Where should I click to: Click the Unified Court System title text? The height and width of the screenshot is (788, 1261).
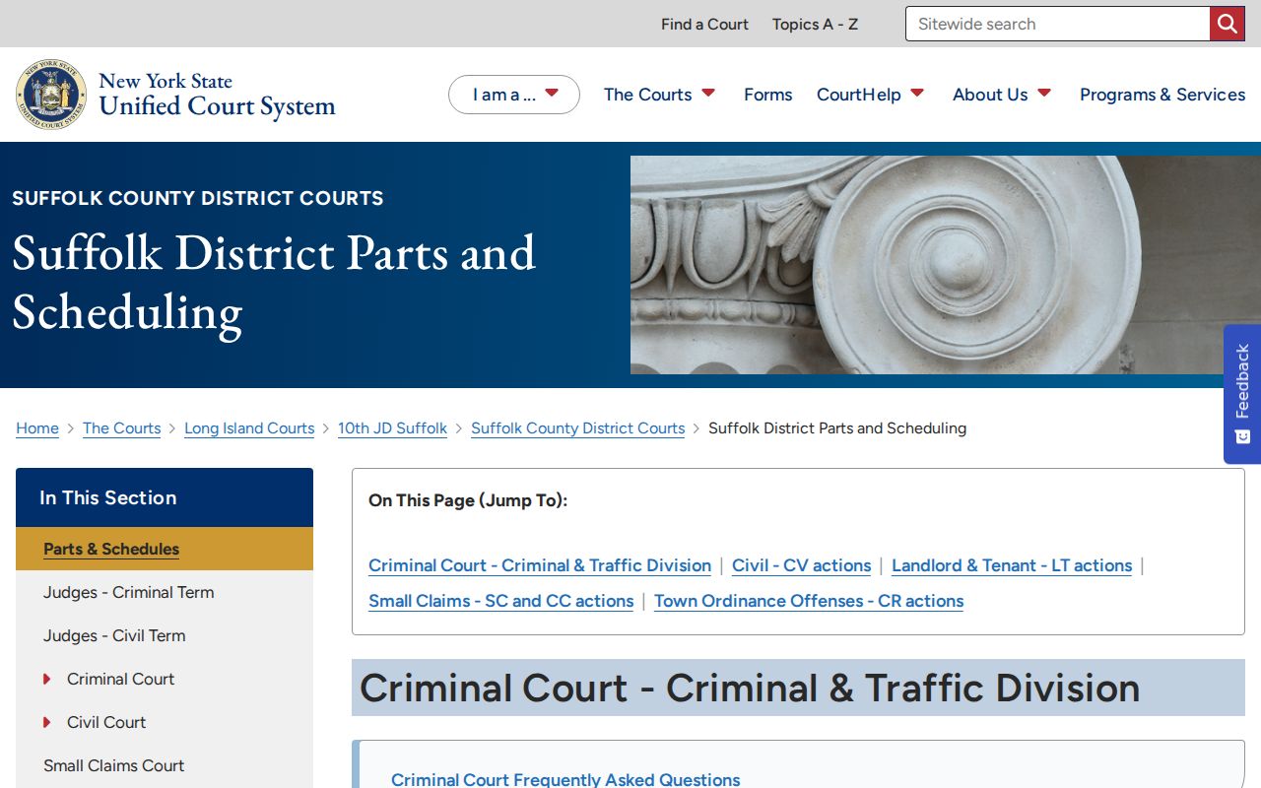click(x=217, y=106)
